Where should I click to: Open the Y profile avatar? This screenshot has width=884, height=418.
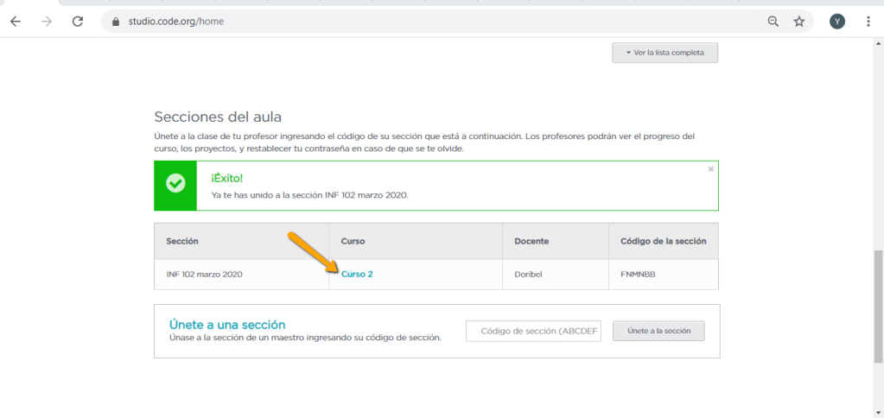(x=836, y=22)
